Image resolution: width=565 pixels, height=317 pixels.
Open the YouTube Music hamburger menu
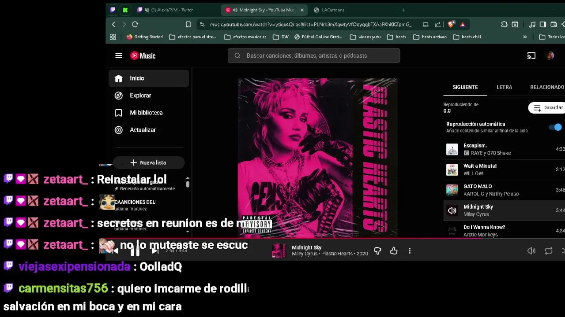coord(118,55)
